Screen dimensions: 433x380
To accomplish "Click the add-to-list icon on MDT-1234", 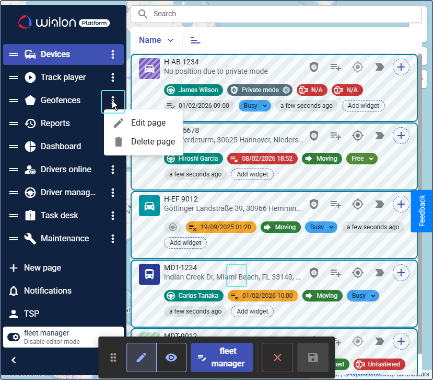I will [335, 273].
